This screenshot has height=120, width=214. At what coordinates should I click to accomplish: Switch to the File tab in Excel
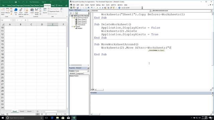coord(3,6)
